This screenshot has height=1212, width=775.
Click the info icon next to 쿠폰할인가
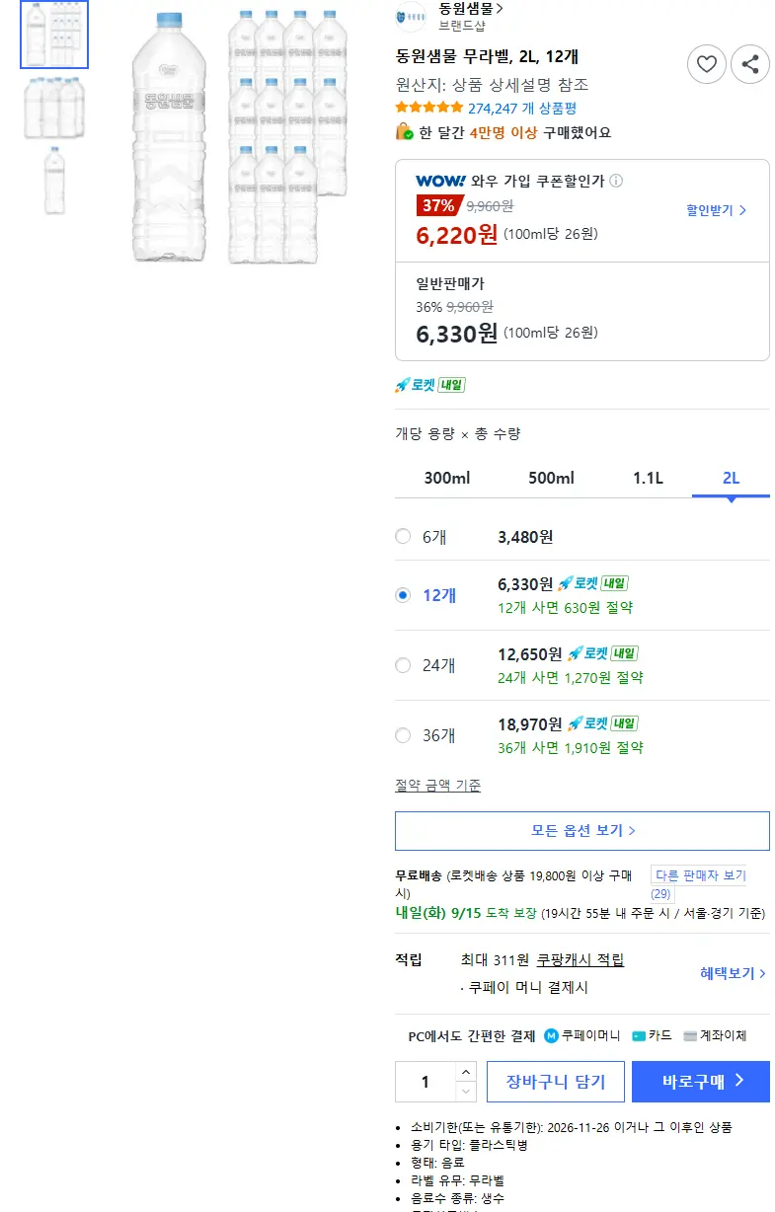click(616, 181)
